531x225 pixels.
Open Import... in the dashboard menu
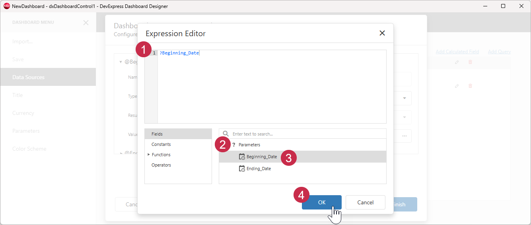pyautogui.click(x=48, y=41)
